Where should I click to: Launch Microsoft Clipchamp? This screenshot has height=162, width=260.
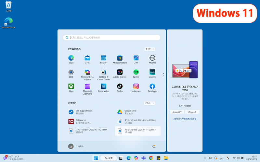tap(87, 89)
